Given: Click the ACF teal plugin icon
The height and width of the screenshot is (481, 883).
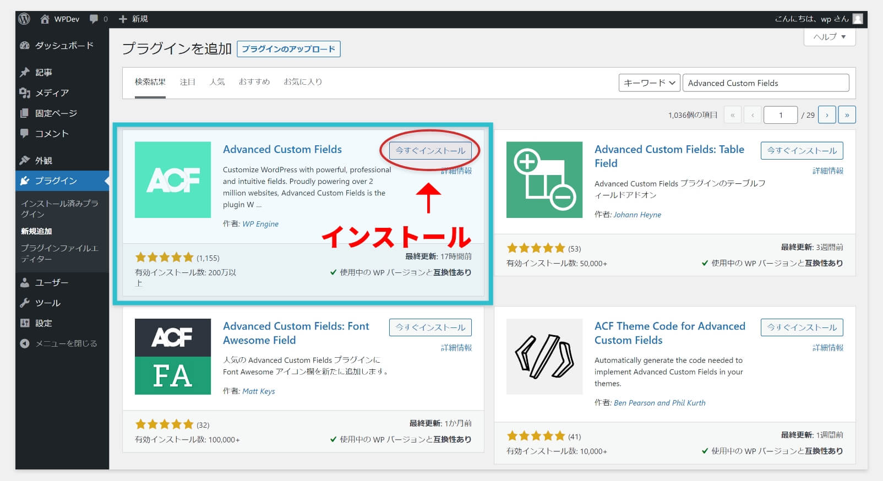Looking at the screenshot, I should coord(173,180).
